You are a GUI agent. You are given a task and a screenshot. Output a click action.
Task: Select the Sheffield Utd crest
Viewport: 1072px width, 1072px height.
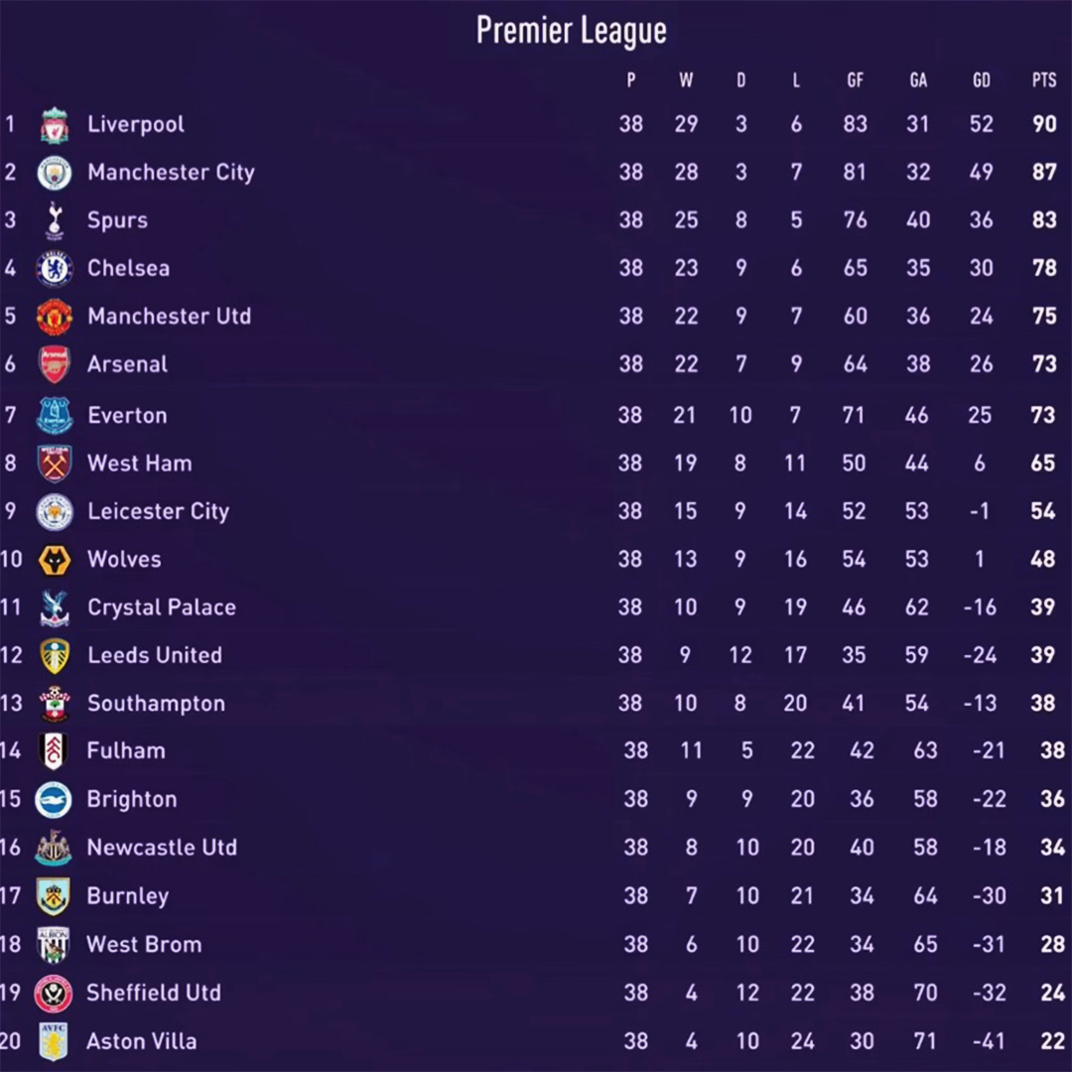[54, 994]
